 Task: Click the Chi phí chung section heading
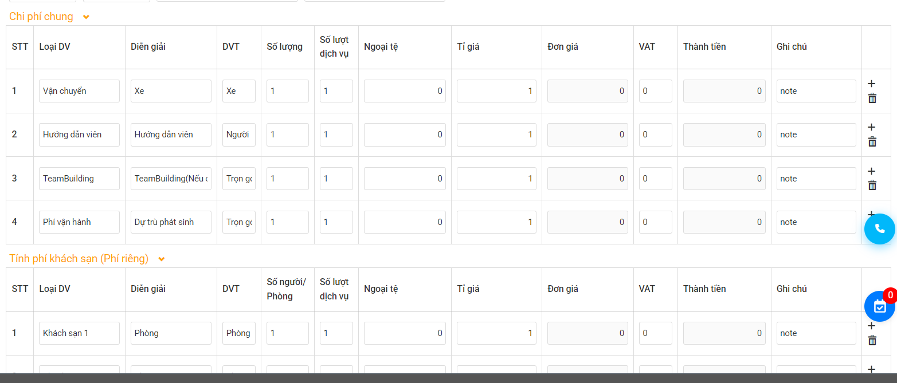coord(41,17)
